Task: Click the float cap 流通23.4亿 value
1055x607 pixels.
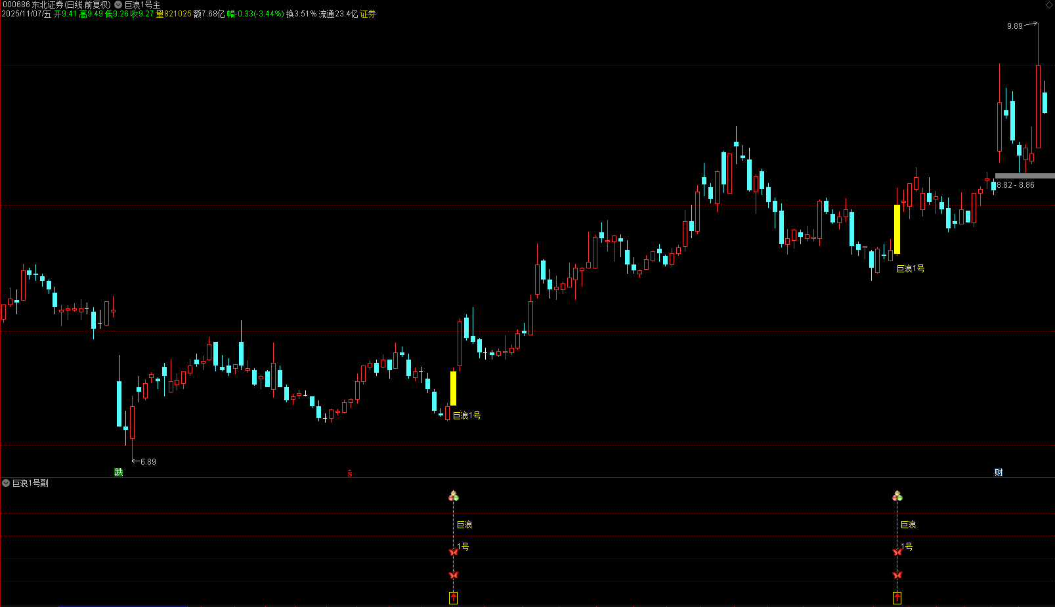Action: point(338,14)
